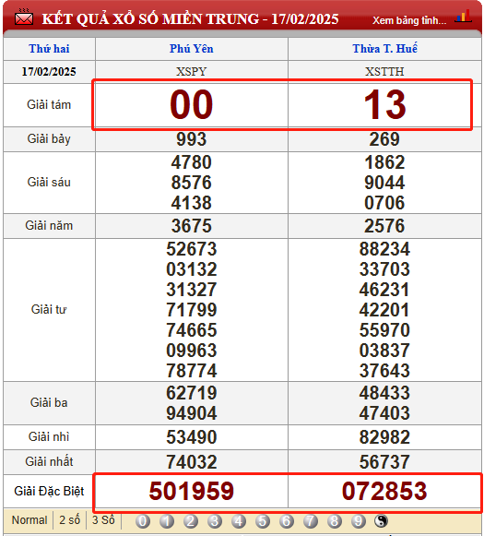
Task: Filter results by digit 9 ball
Action: click(x=358, y=521)
